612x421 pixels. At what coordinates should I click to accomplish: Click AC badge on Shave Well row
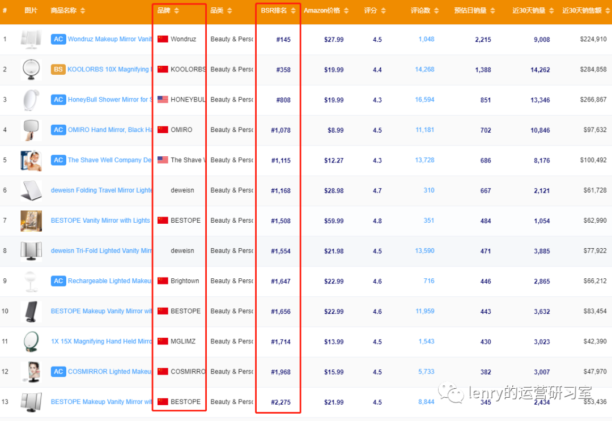[58, 160]
